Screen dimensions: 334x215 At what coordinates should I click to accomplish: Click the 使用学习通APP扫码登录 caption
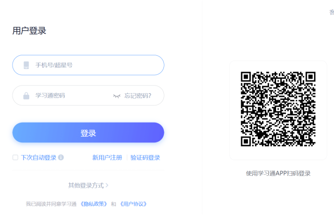278,173
